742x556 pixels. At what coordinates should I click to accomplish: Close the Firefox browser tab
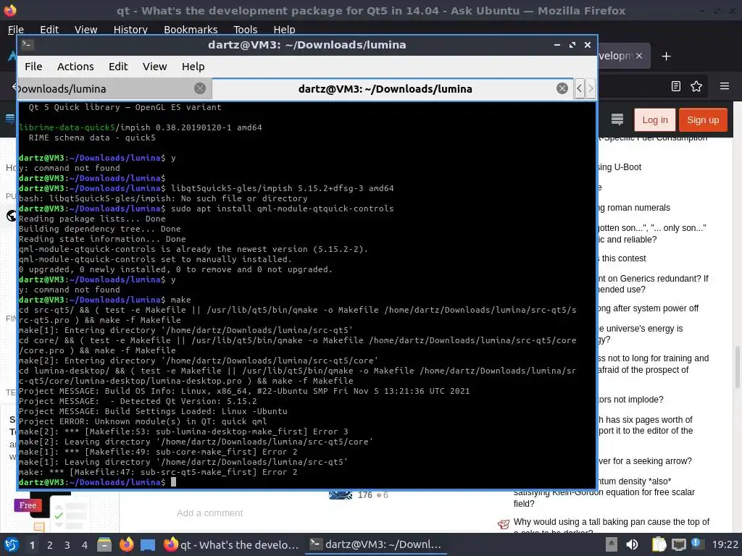(639, 56)
